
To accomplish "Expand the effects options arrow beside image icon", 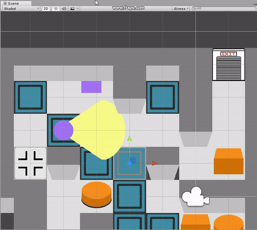I will [x=78, y=9].
